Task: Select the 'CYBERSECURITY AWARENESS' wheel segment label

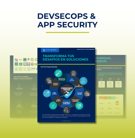Action: pos(75,101)
